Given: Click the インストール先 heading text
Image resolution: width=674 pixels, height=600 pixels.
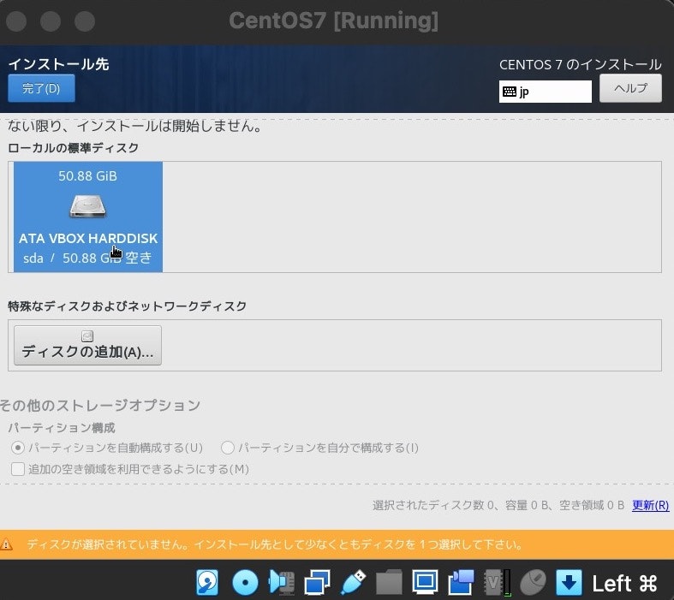Looking at the screenshot, I should 58,64.
